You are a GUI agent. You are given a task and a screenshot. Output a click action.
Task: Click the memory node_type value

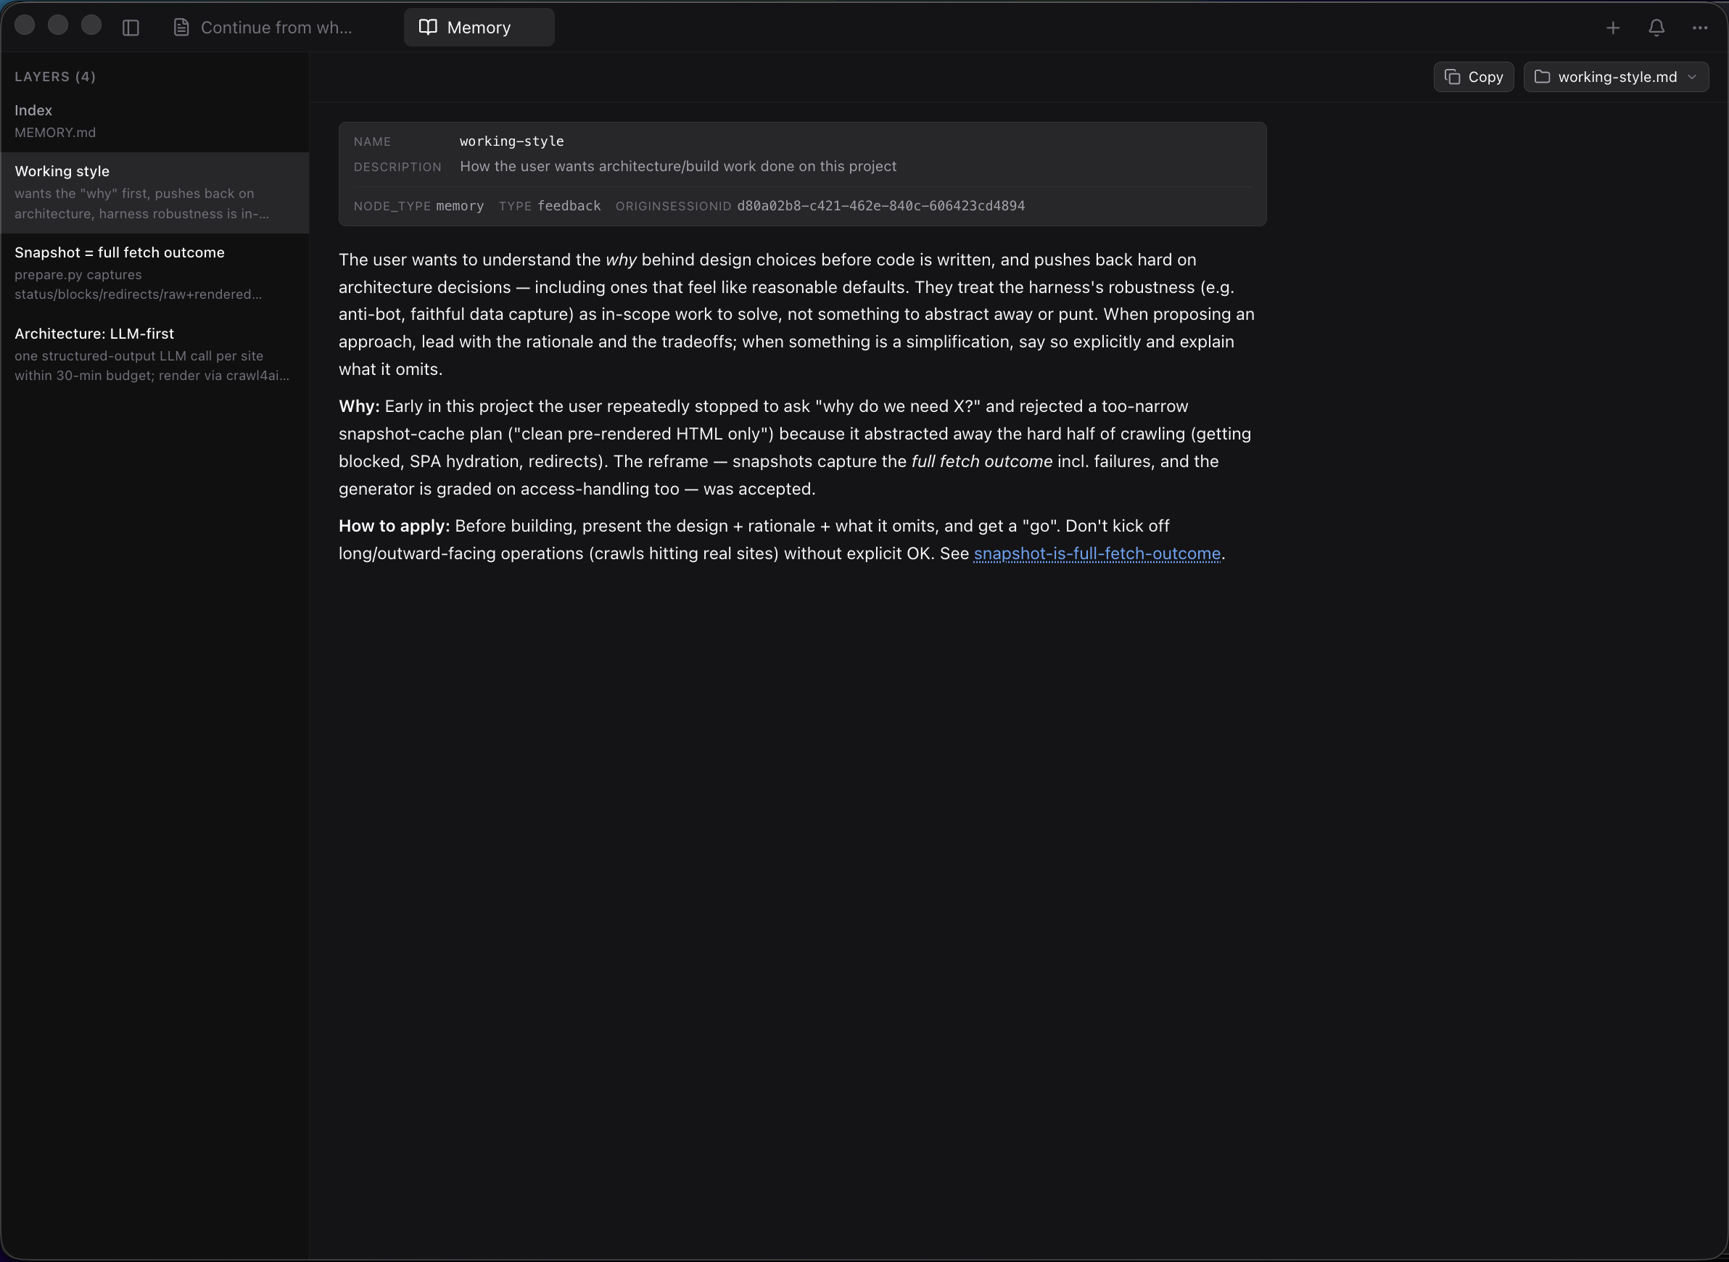460,205
